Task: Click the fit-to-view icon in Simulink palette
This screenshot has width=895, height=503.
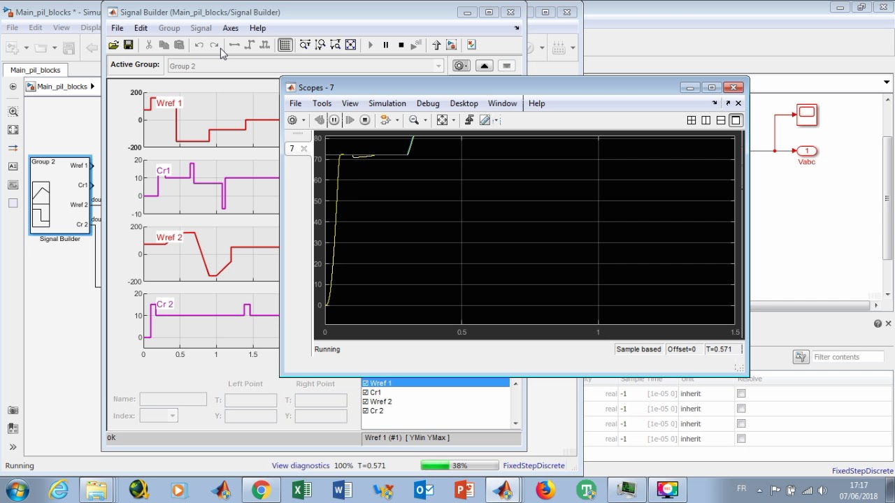Action: (x=13, y=130)
